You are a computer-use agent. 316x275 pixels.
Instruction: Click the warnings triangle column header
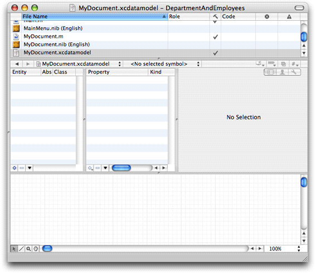(x=289, y=17)
